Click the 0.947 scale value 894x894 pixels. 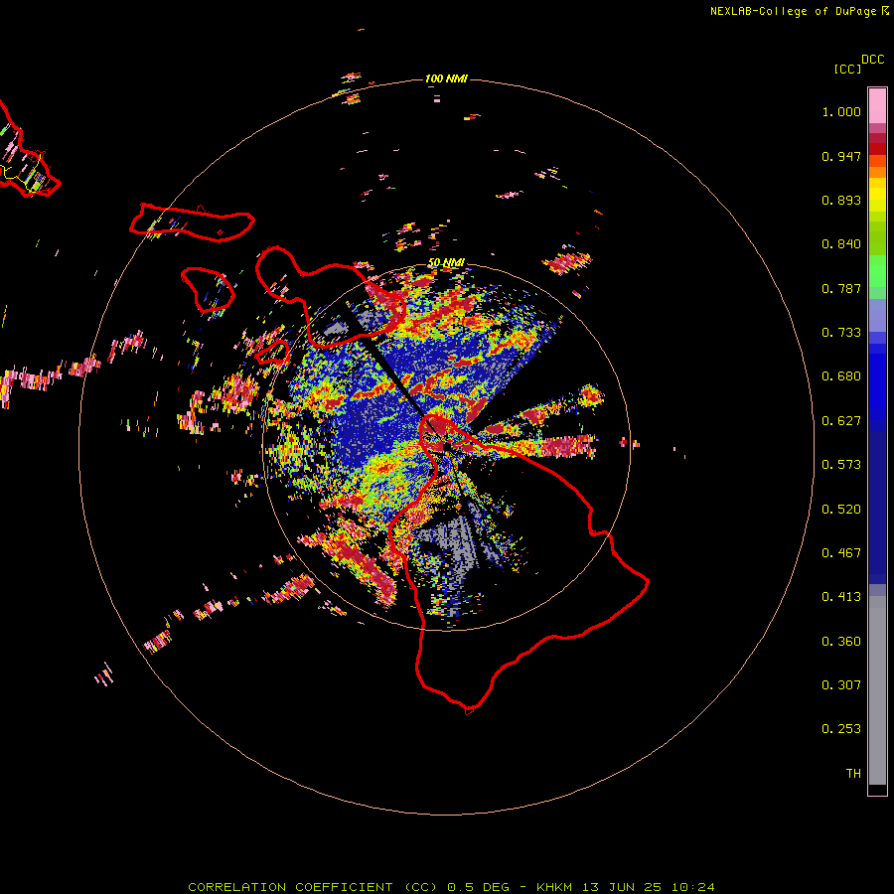pyautogui.click(x=841, y=156)
